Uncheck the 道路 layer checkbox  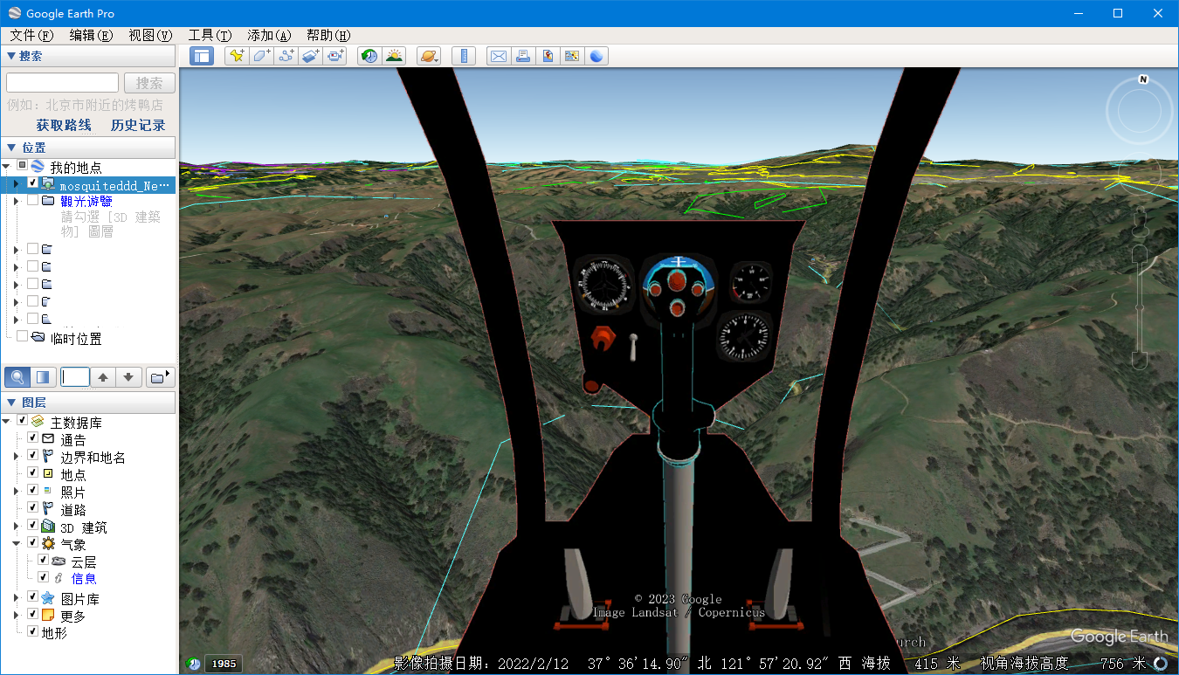point(33,507)
